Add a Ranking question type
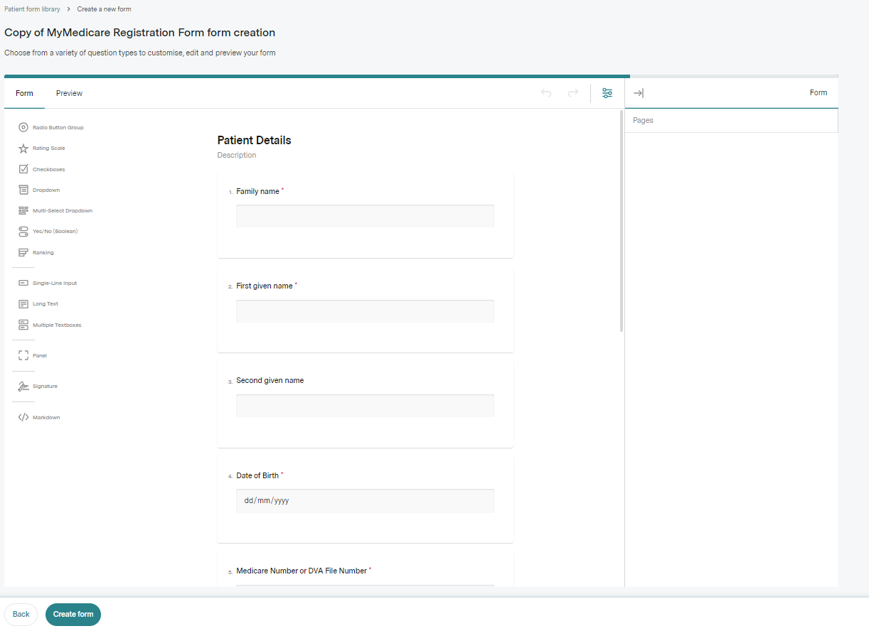The image size is (869, 631). pos(43,253)
